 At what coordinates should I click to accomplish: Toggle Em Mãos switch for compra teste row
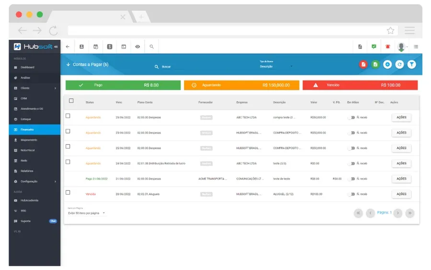pos(352,117)
